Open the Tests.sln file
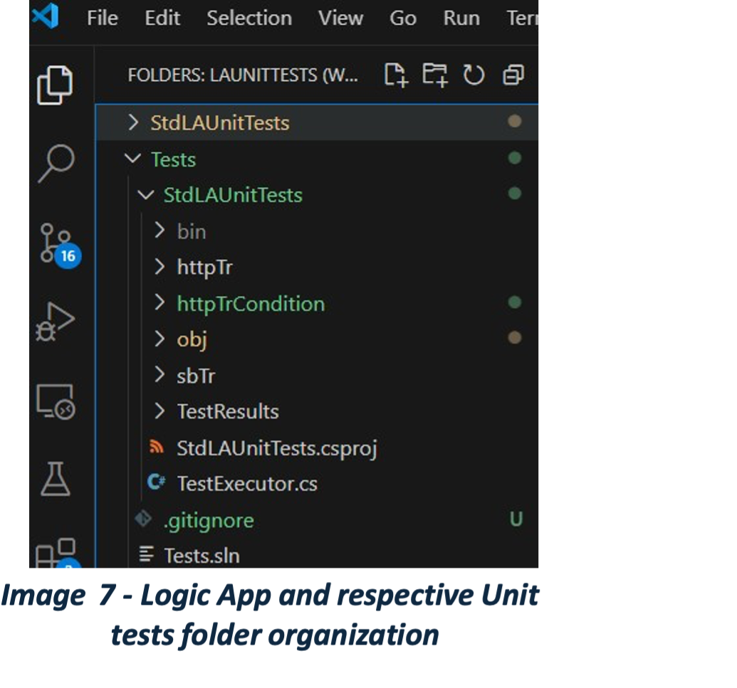This screenshot has height=688, width=737. 202,556
